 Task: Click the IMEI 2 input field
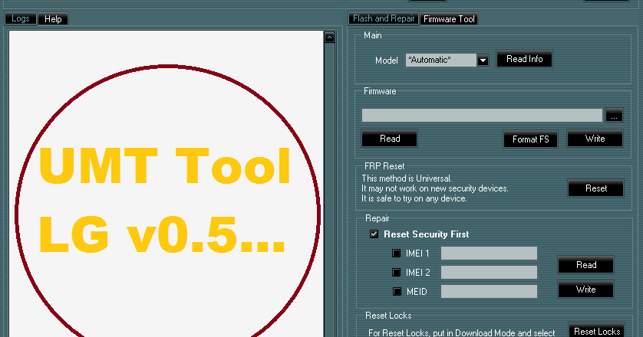coord(489,273)
